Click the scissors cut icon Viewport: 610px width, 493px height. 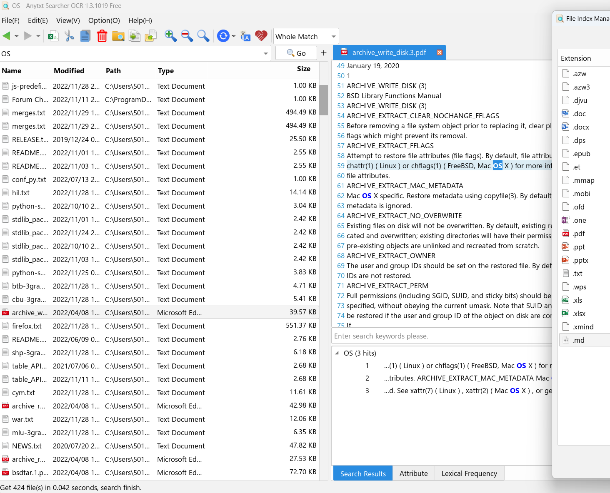pos(69,36)
